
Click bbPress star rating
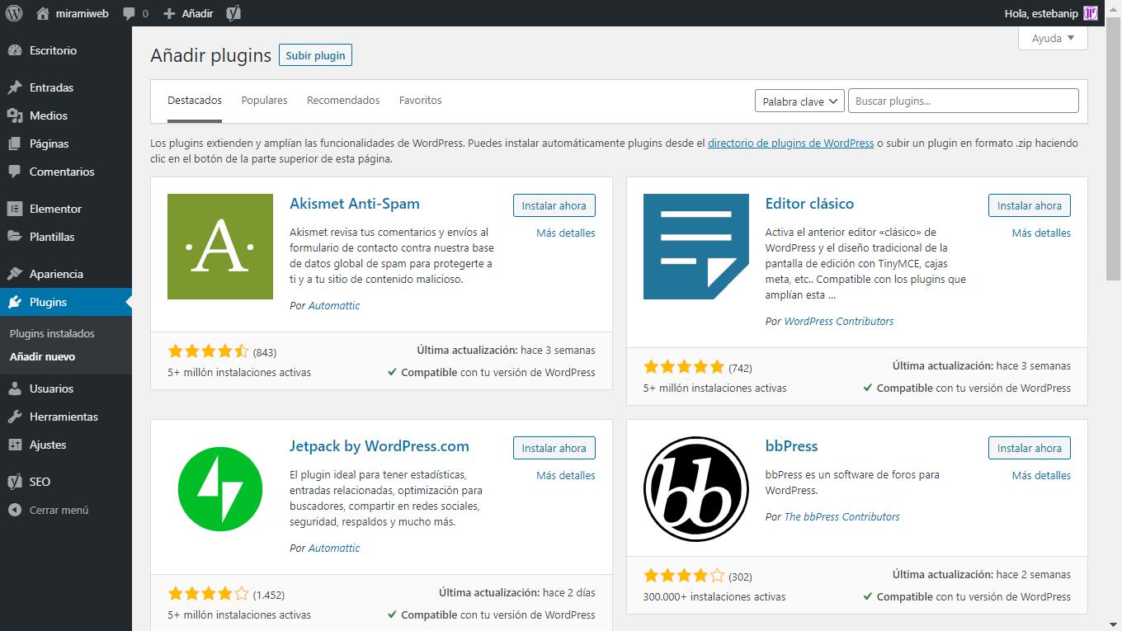coord(684,576)
